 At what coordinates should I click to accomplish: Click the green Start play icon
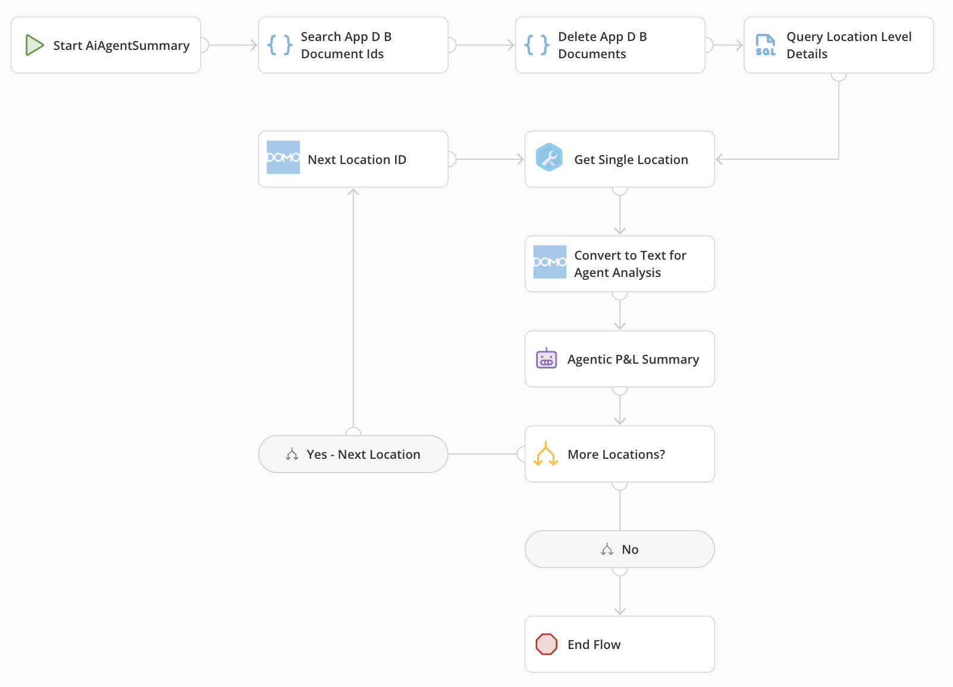tap(34, 45)
